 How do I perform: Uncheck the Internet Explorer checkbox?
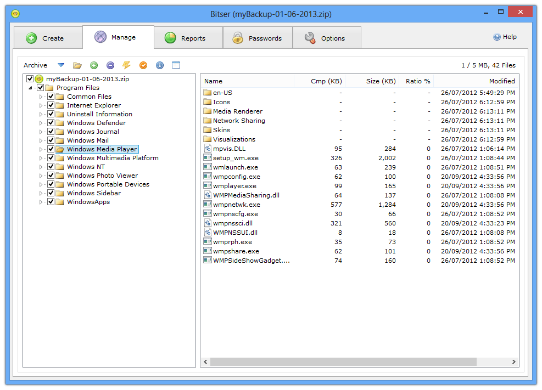coord(51,105)
